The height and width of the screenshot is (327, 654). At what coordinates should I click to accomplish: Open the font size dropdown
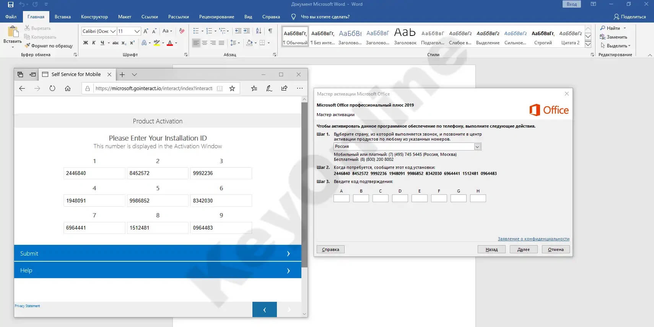pos(137,31)
